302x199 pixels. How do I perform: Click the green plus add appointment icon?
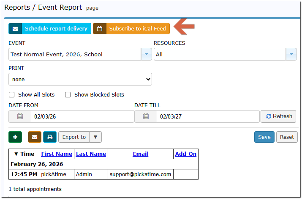point(15,137)
